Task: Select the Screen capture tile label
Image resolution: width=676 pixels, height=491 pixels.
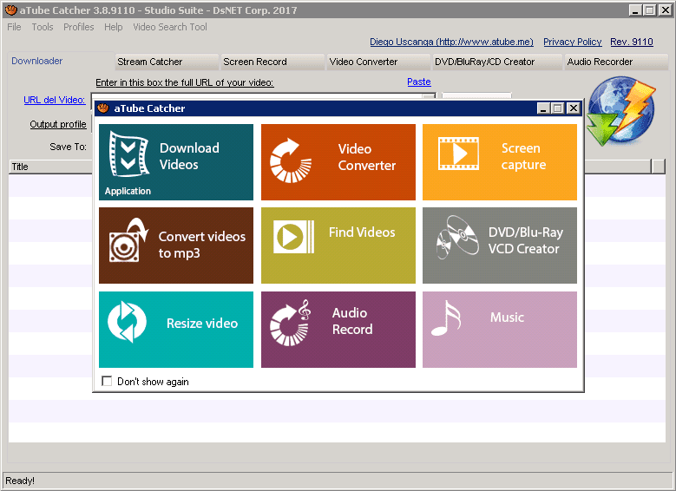Action: 523,156
